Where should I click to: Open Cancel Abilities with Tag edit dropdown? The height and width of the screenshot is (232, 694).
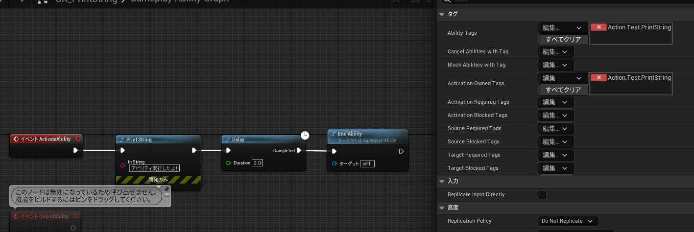555,52
